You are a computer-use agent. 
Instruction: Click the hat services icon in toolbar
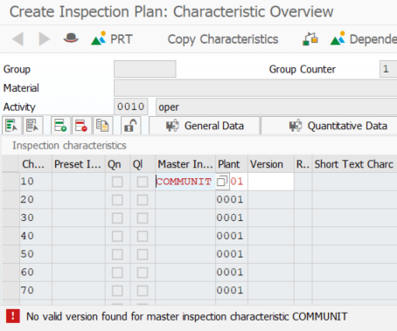click(71, 38)
